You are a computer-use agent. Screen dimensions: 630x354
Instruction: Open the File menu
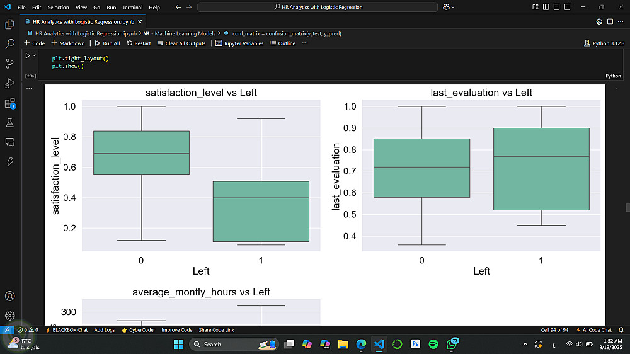(x=21, y=7)
